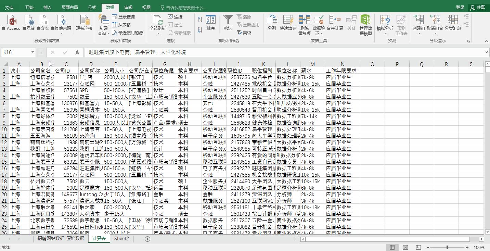The height and width of the screenshot is (251, 490).
Task: Expand Refresh All (全部刷新) dropdown arrow
Action: pos(158,34)
